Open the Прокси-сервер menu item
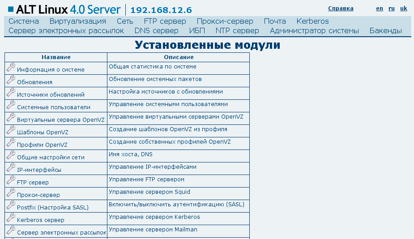The width and height of the screenshot is (414, 239). pyautogui.click(x=225, y=21)
